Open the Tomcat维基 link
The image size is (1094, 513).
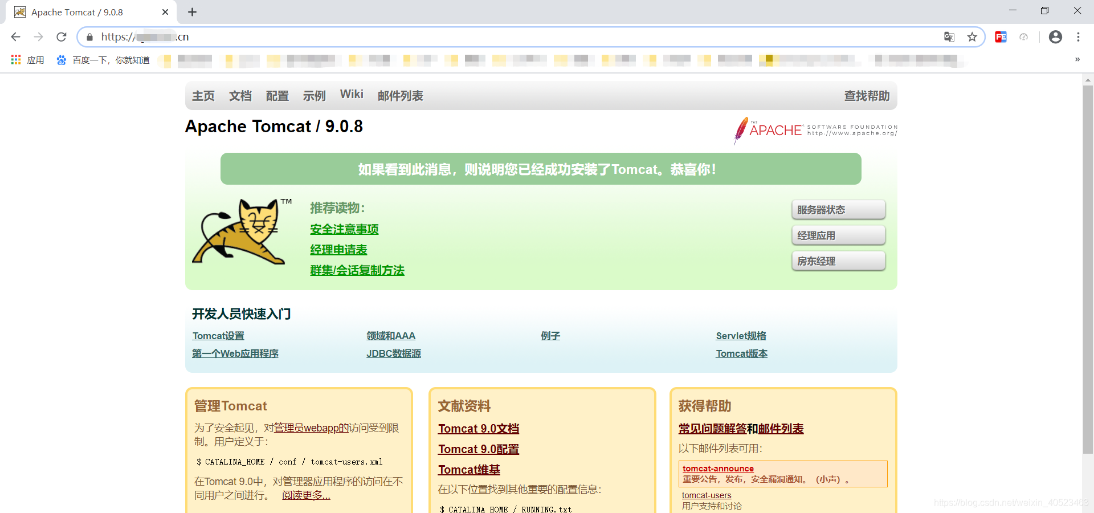(x=469, y=470)
